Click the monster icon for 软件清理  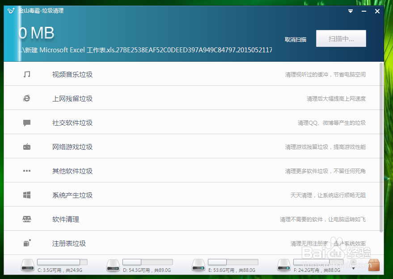pyautogui.click(x=27, y=219)
